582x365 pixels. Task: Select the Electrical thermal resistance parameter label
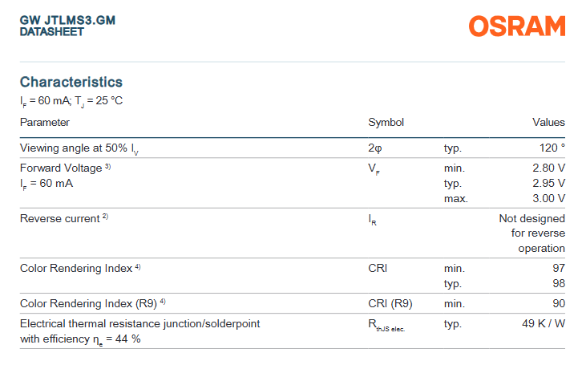139,323
